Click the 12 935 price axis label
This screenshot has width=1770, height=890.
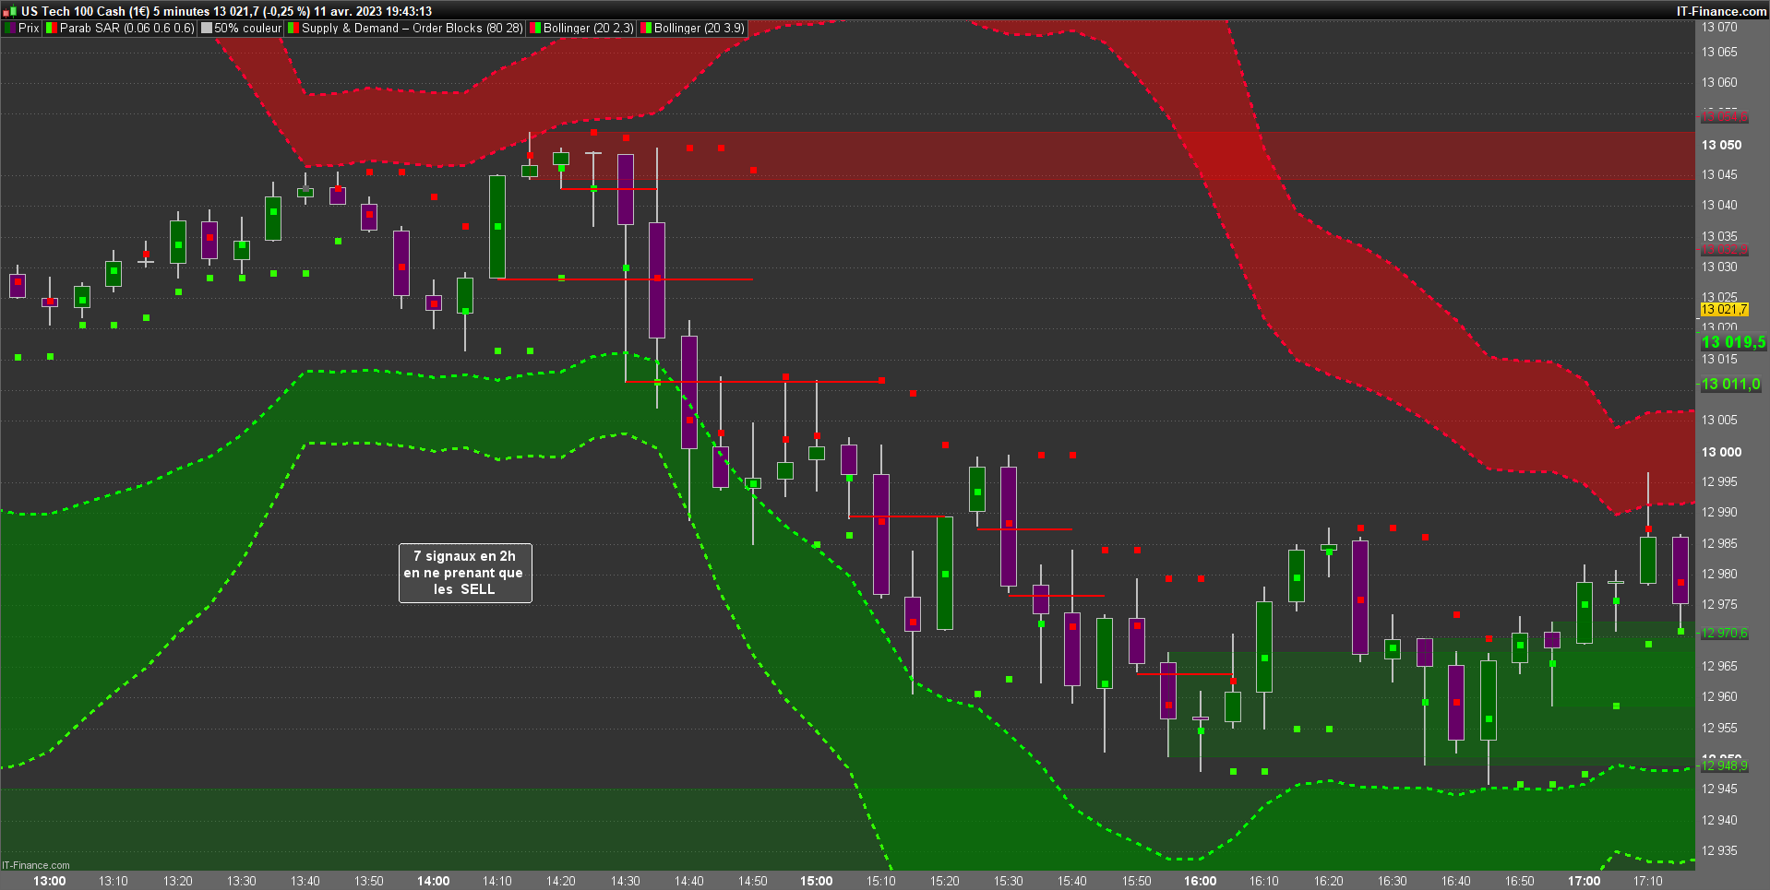point(1719,850)
